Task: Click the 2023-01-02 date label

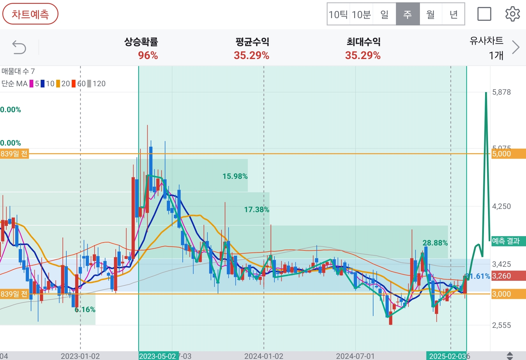Action: tap(80, 356)
